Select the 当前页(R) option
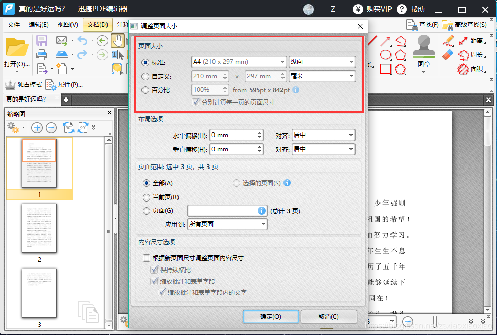 click(x=146, y=197)
